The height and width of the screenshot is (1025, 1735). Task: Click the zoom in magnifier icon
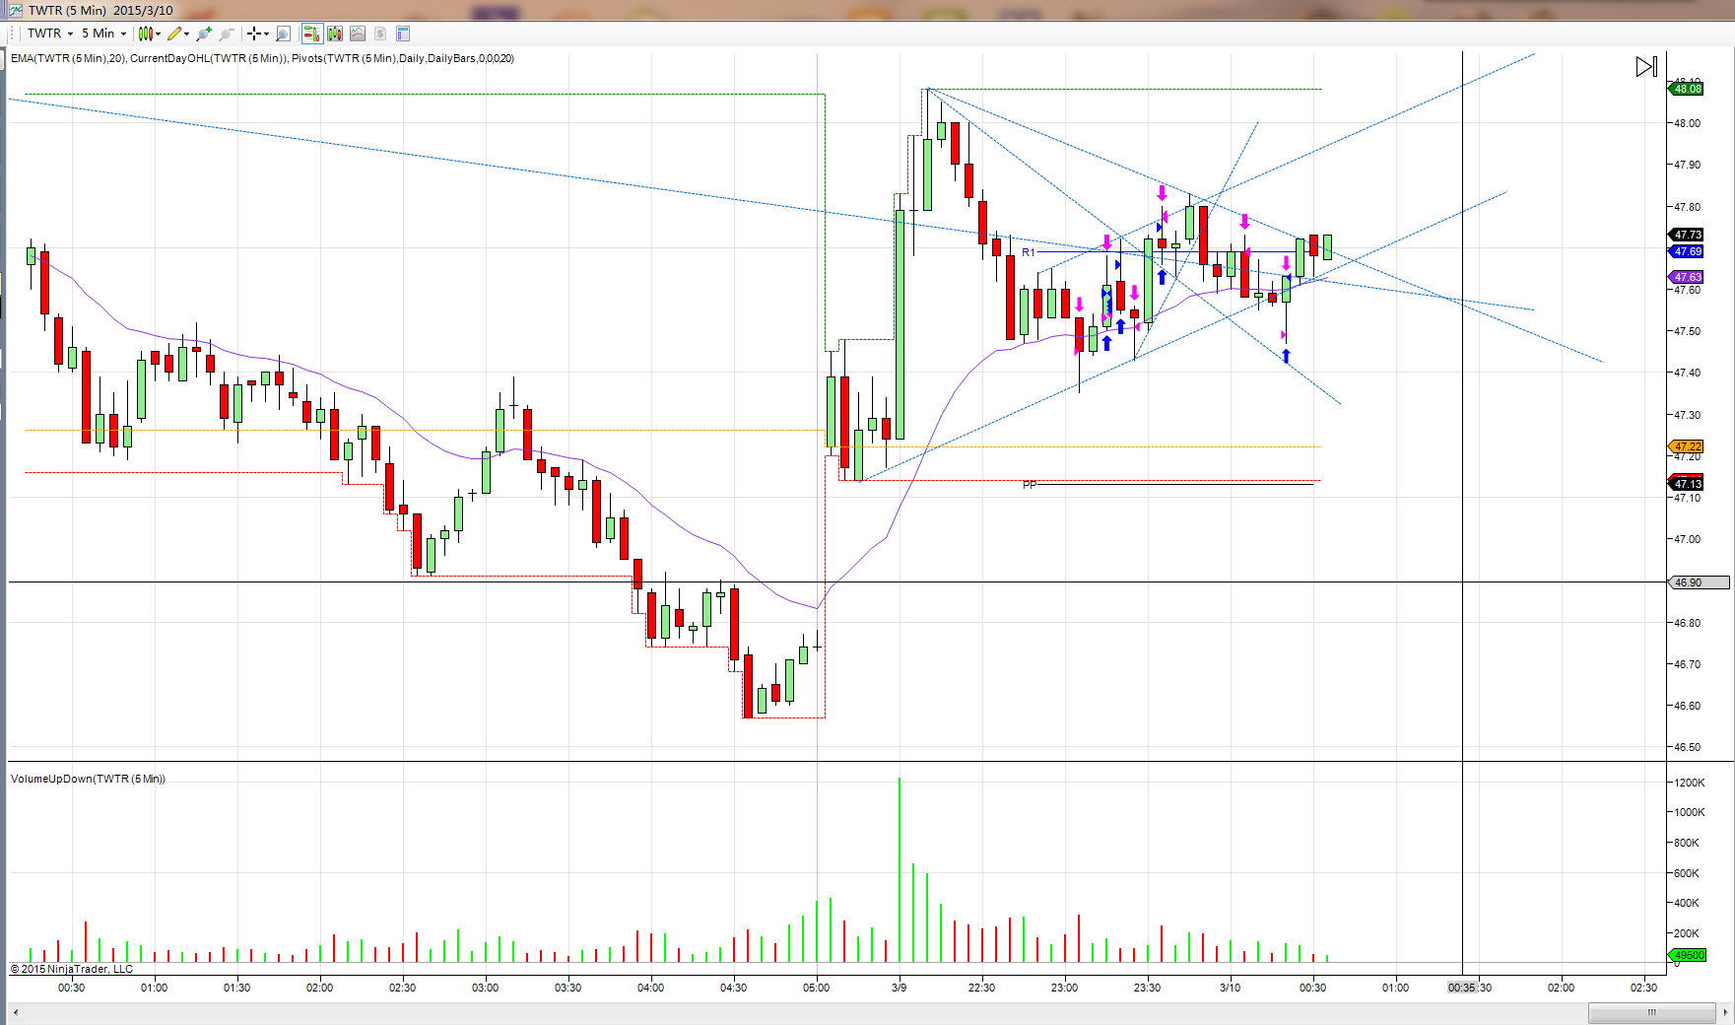(204, 34)
